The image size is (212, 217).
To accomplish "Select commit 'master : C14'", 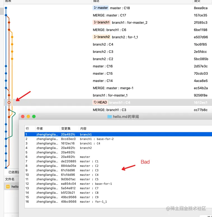I will (x=103, y=81).
